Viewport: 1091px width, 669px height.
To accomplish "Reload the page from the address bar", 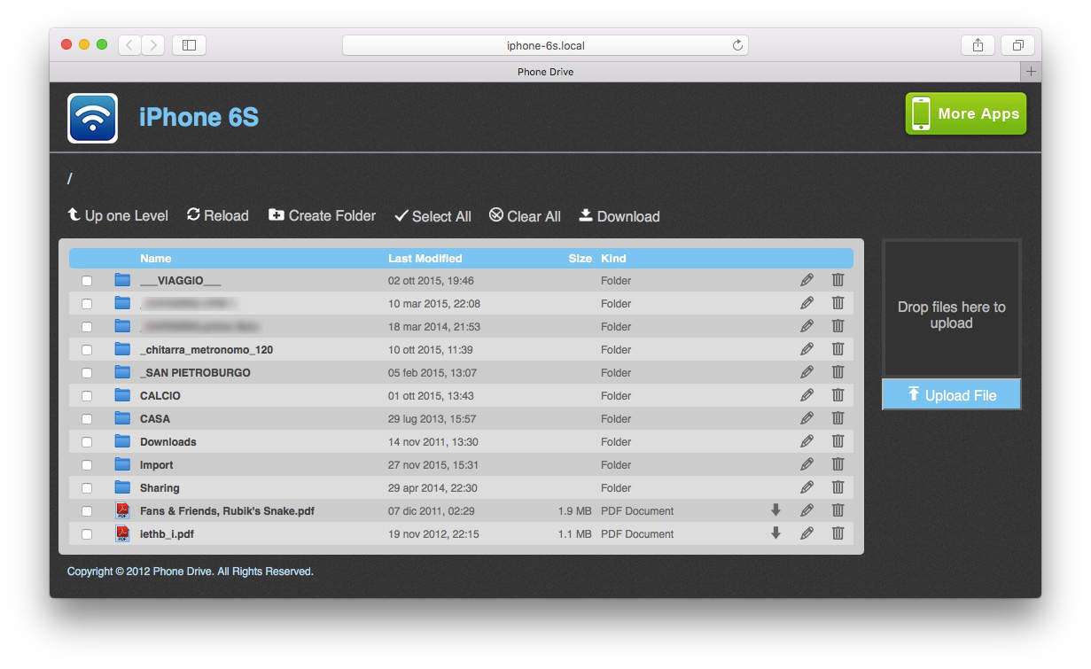I will point(737,45).
